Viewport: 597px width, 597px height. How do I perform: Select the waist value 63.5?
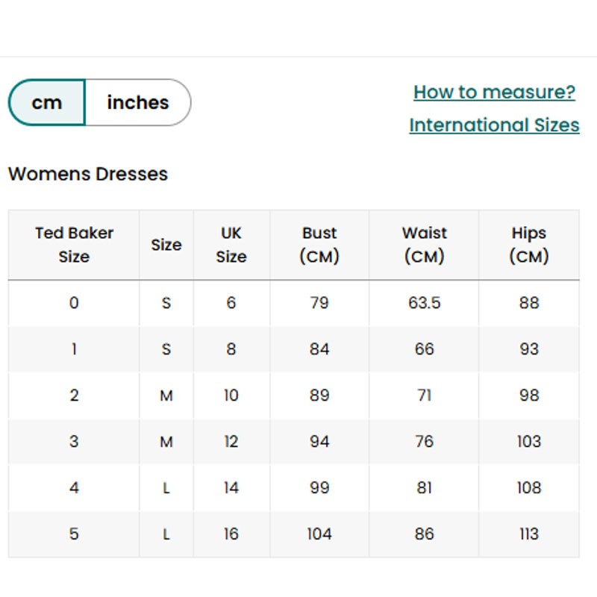(x=424, y=303)
